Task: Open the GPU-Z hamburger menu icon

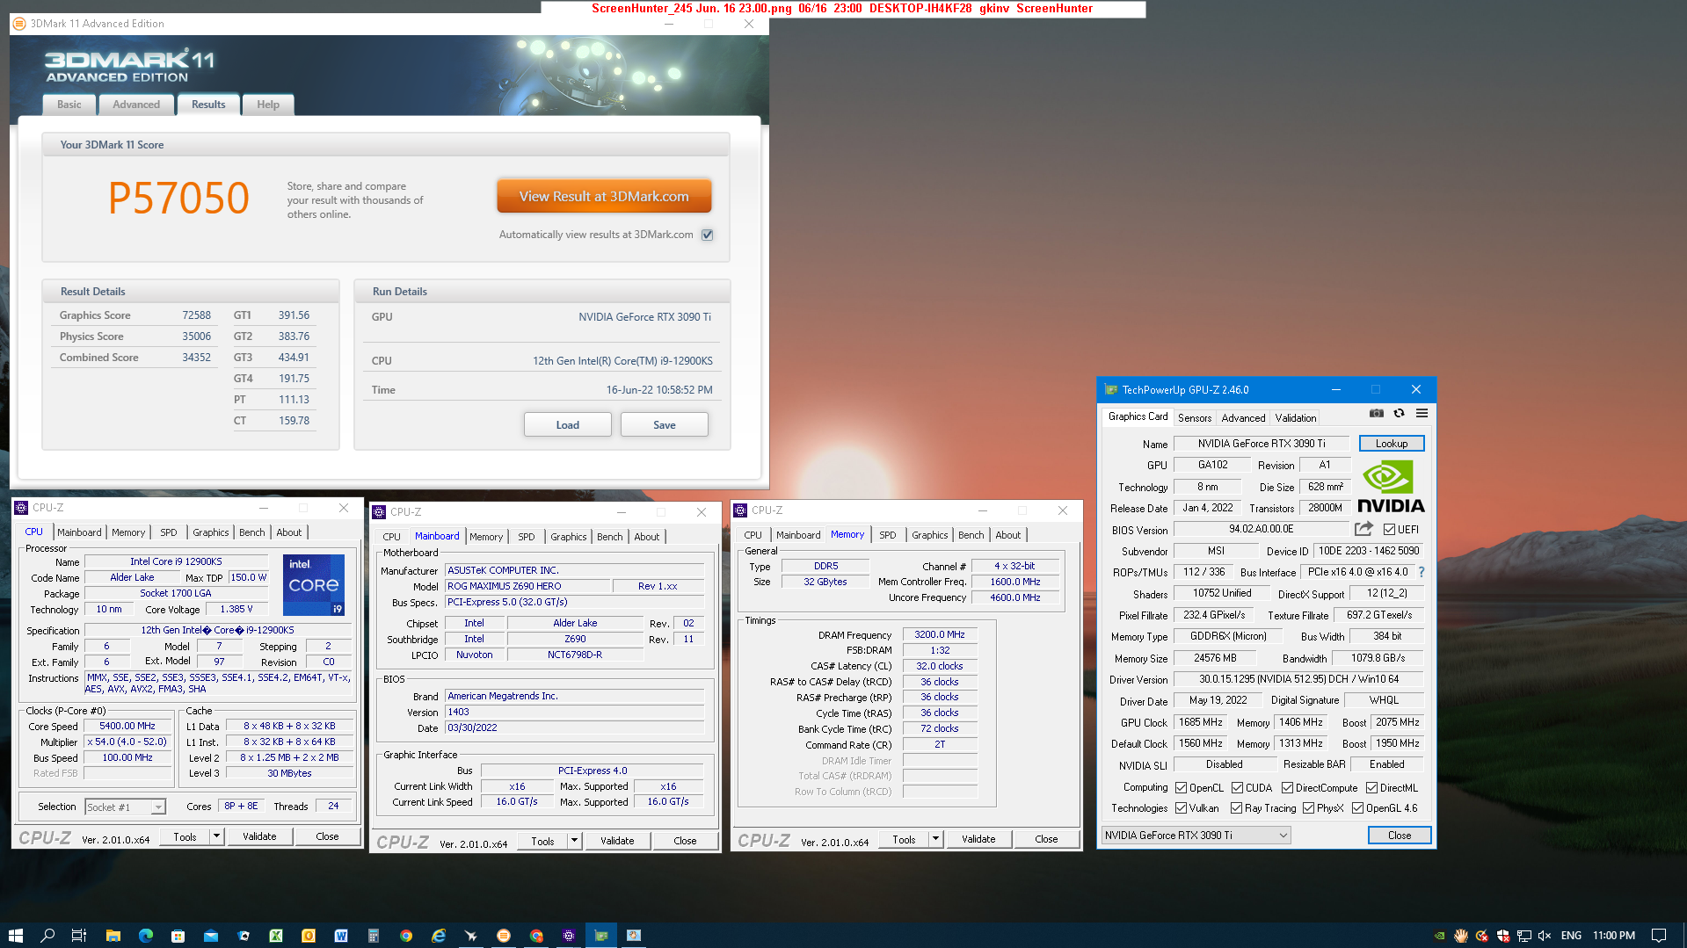Action: (1422, 413)
